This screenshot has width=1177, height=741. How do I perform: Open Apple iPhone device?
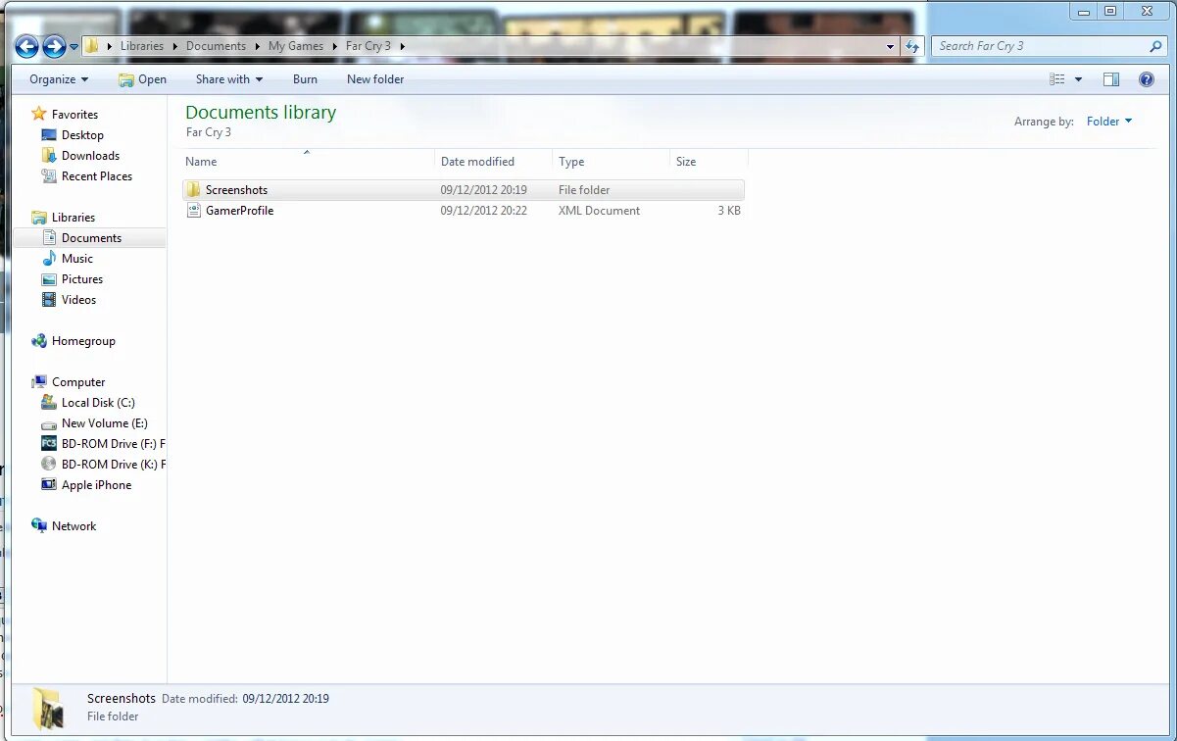[x=96, y=485]
